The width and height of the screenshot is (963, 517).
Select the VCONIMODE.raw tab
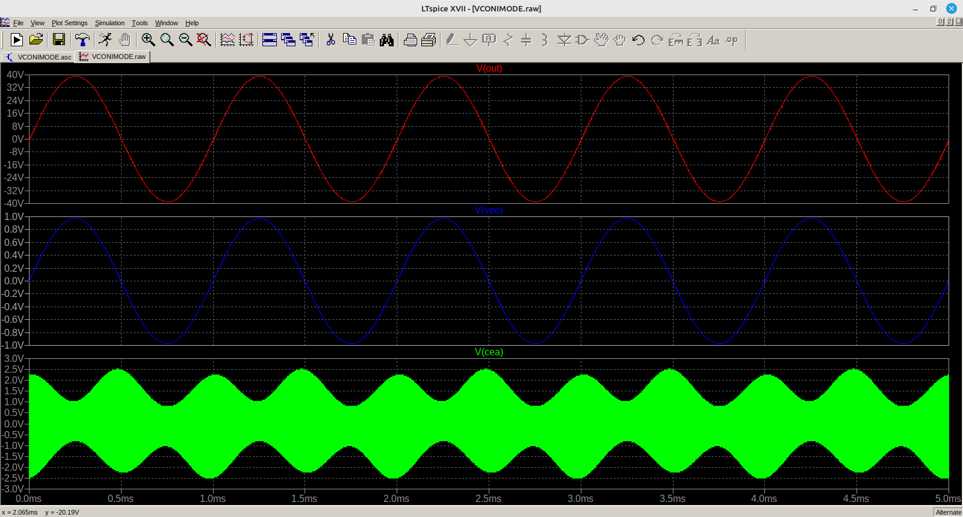[113, 57]
